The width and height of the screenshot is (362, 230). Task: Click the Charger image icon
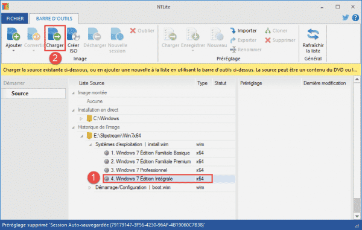click(54, 34)
